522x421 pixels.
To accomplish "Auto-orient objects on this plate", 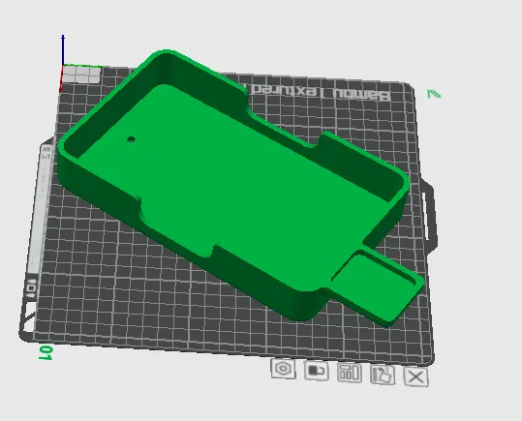I will tap(383, 376).
